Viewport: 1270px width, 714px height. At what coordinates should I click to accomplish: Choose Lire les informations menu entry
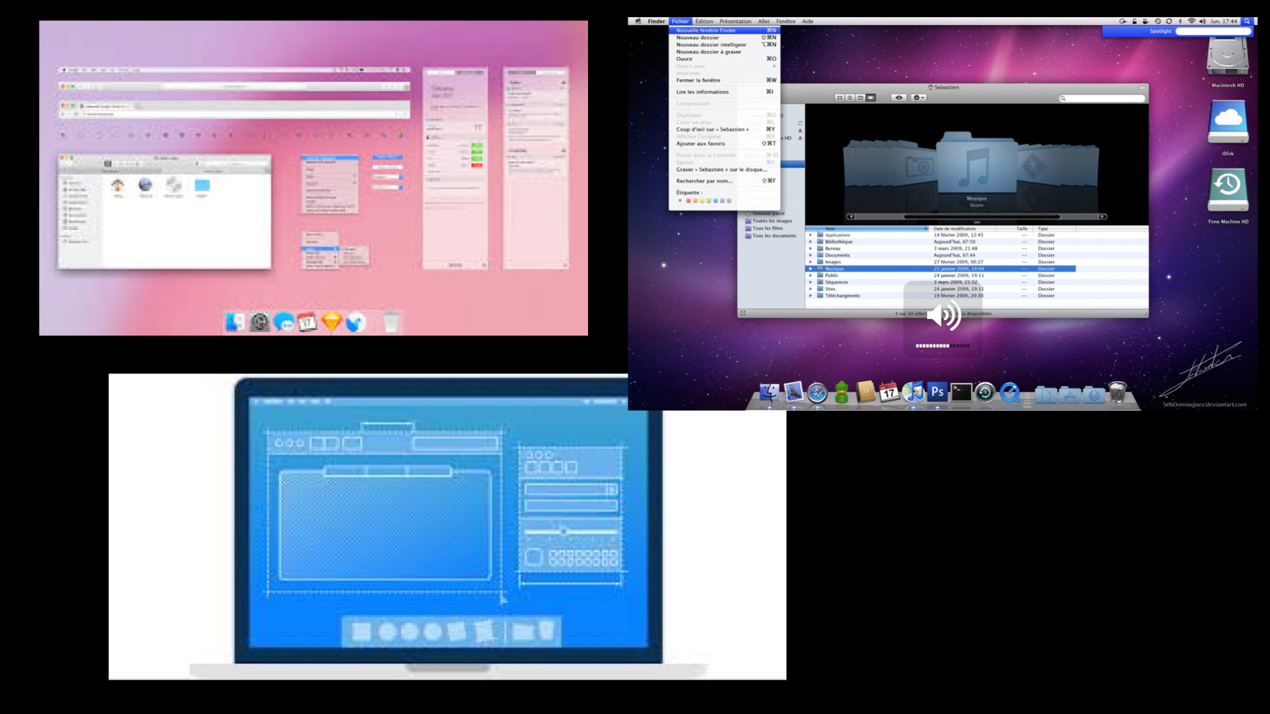pos(725,92)
